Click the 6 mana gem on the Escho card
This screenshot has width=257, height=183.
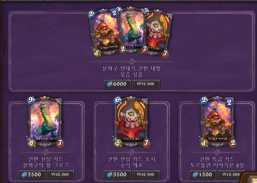pyautogui.click(x=117, y=100)
